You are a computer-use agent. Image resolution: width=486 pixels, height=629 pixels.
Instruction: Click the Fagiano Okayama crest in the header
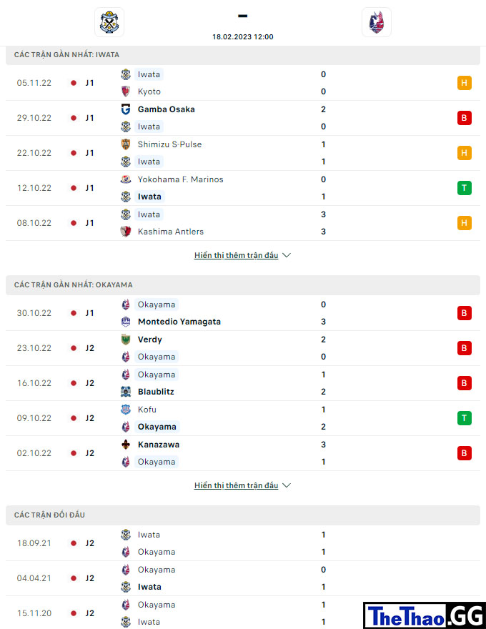(377, 22)
